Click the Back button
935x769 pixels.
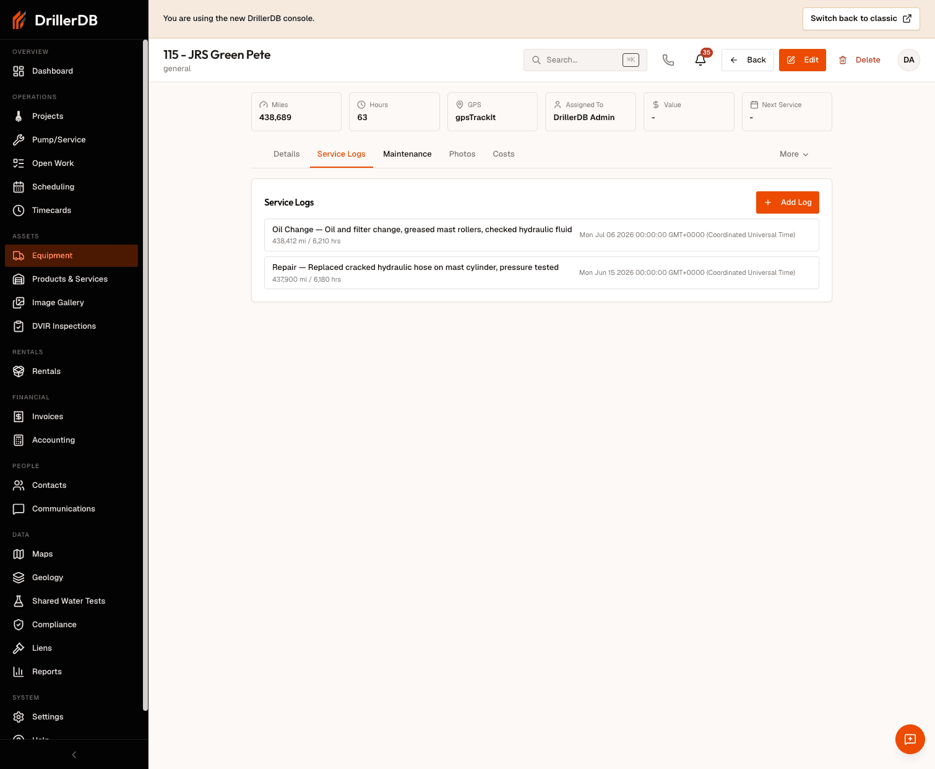click(x=748, y=60)
